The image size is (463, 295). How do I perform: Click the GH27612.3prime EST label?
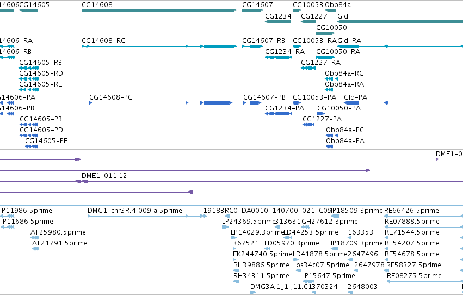330,222
